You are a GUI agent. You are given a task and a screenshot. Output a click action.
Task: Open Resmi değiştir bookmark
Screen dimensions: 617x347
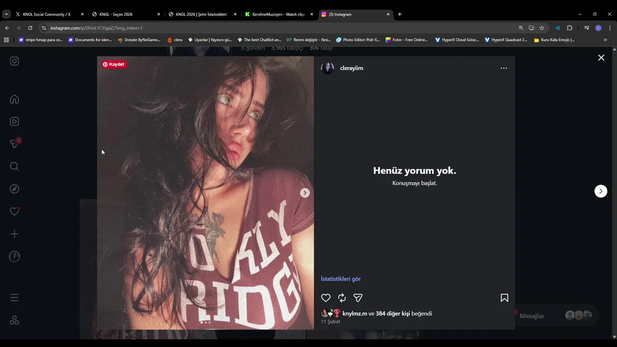tap(309, 40)
